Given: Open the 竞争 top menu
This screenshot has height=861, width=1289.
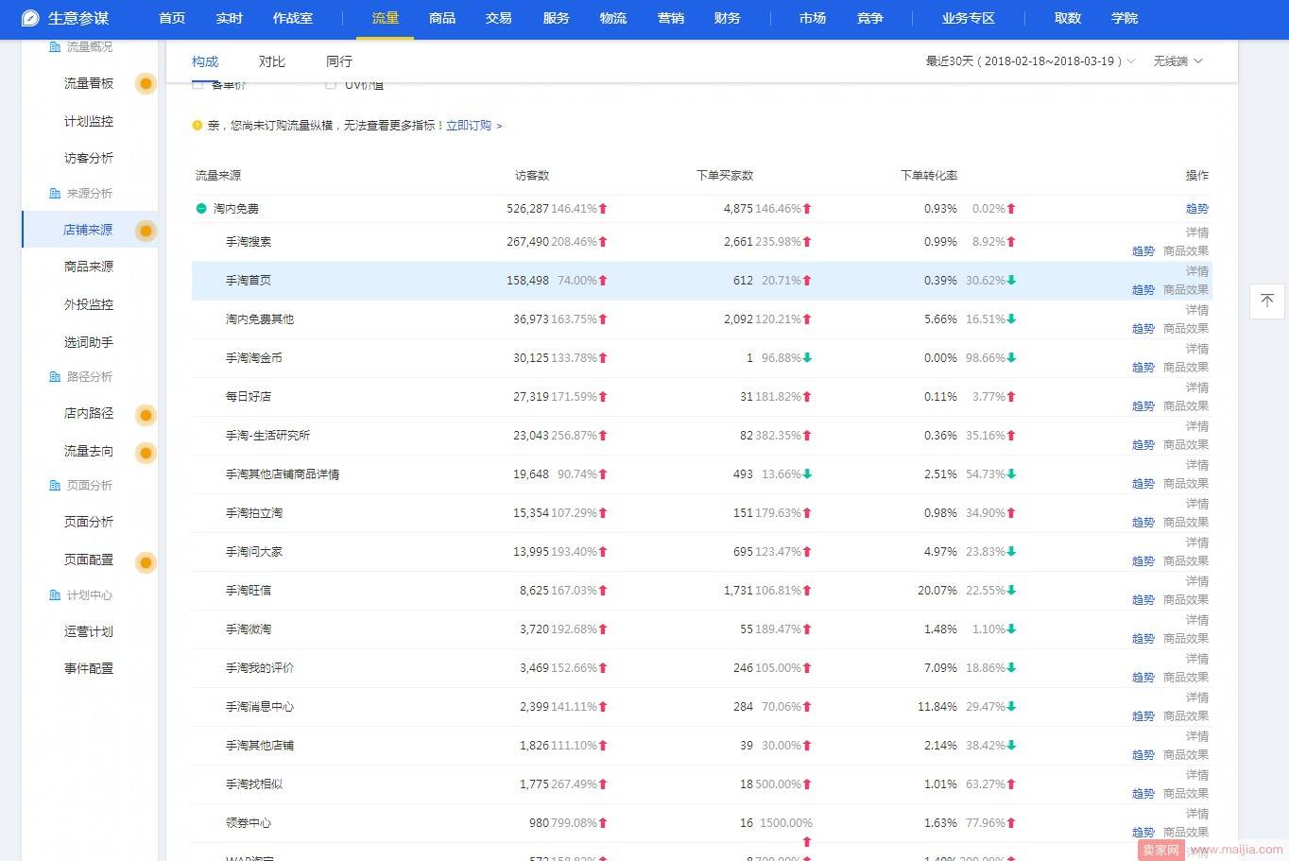Looking at the screenshot, I should tap(870, 18).
